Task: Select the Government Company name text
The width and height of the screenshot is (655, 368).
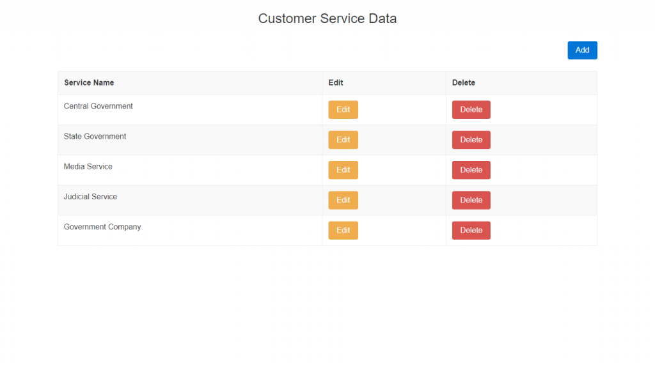Action: [102, 227]
